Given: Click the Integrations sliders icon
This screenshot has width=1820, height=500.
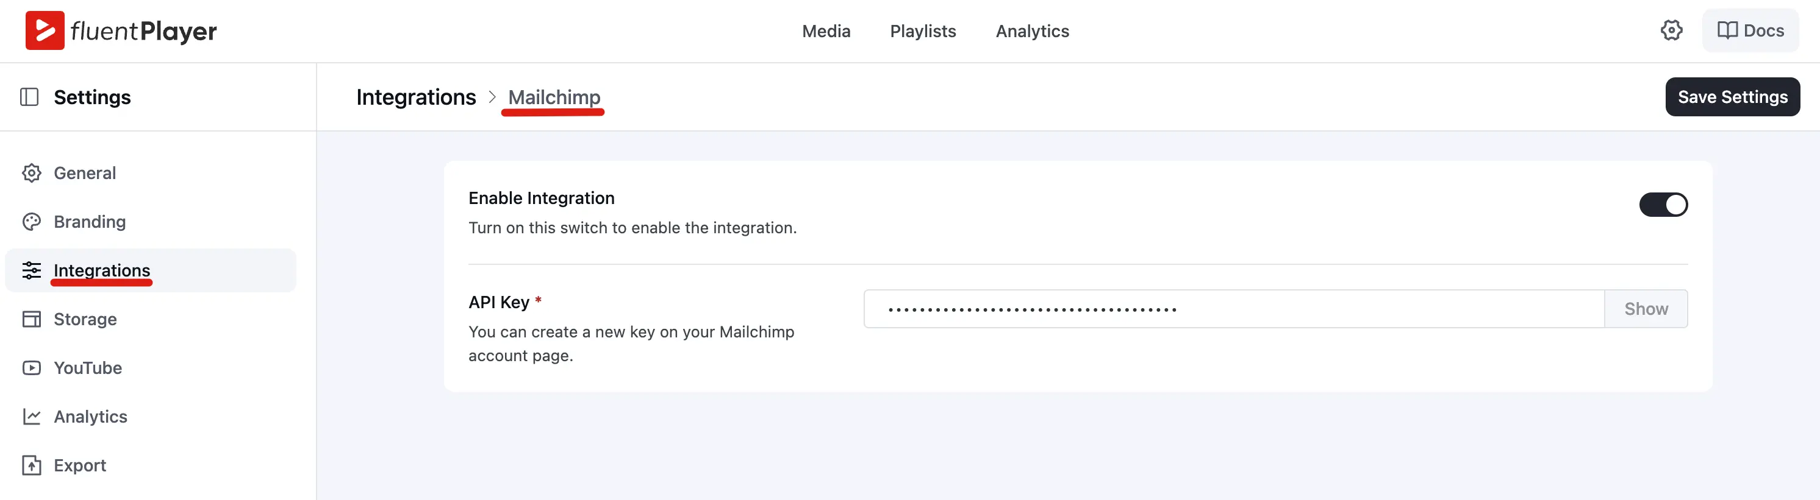Looking at the screenshot, I should (32, 270).
